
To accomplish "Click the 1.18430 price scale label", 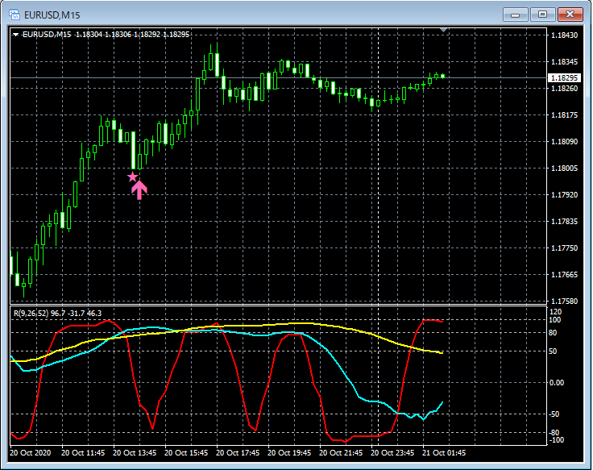I will [x=564, y=35].
